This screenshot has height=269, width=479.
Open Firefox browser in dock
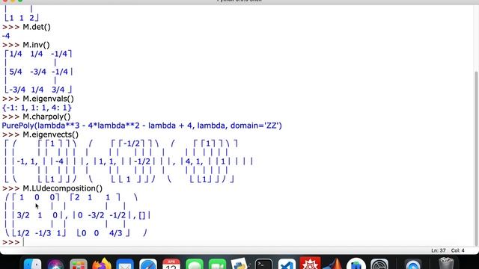point(102,264)
